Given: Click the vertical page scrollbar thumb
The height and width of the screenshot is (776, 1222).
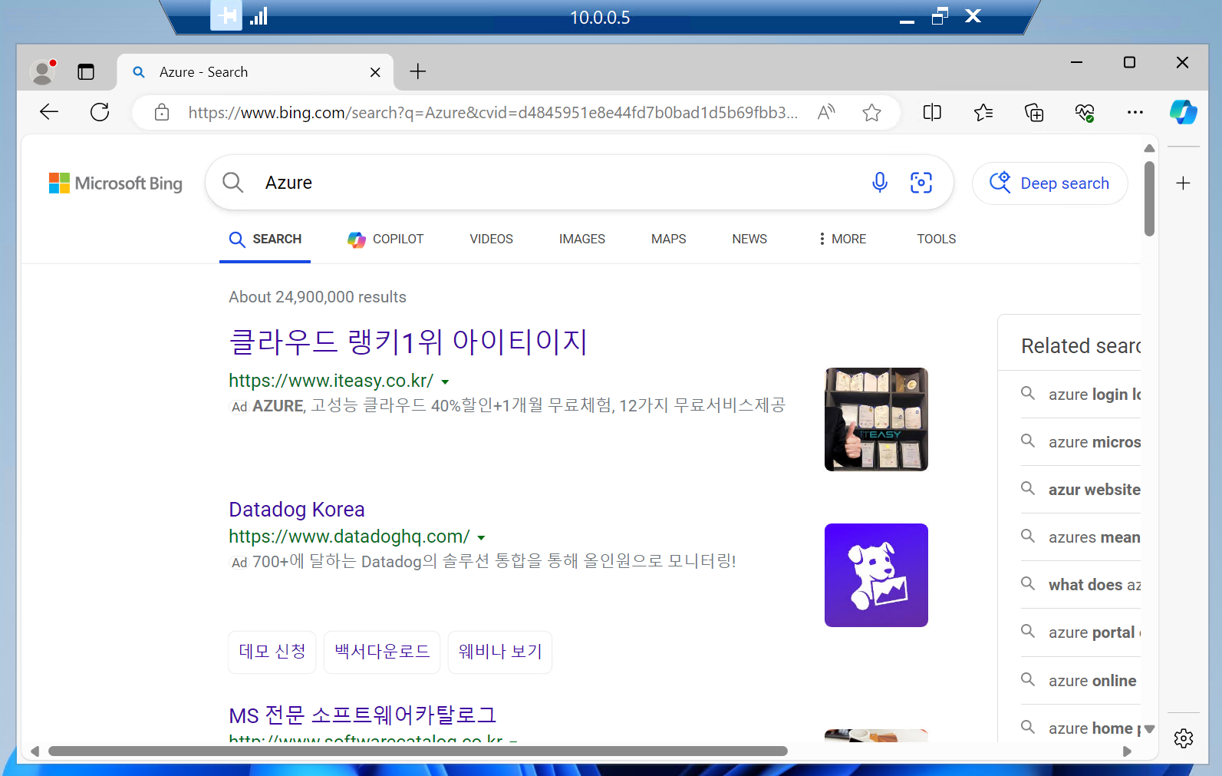Looking at the screenshot, I should click(x=1149, y=198).
